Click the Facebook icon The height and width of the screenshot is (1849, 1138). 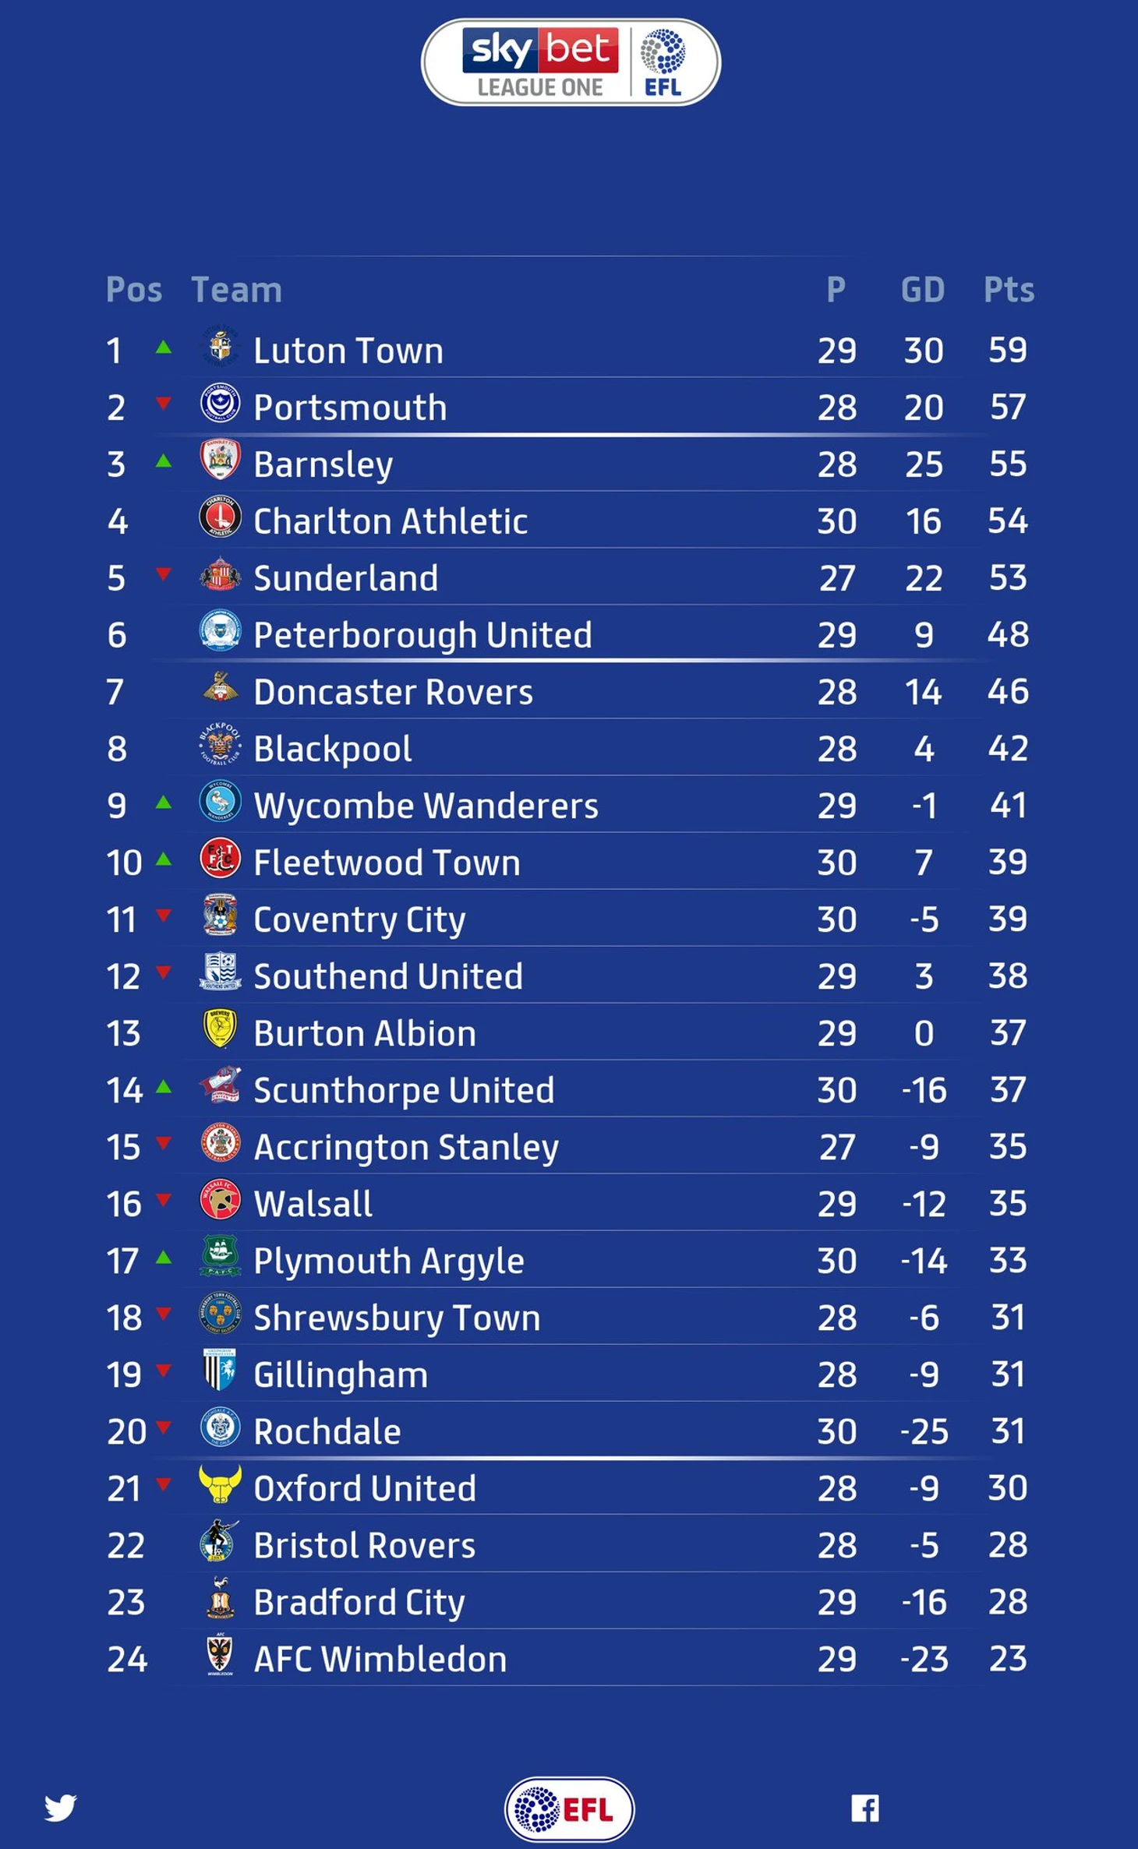(865, 1808)
